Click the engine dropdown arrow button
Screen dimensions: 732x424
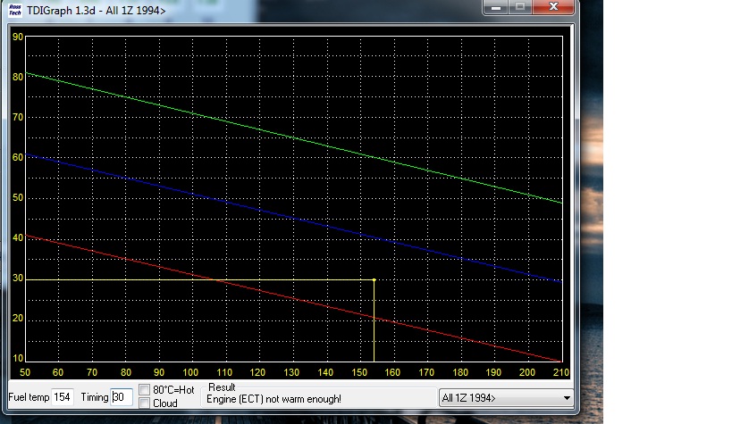click(566, 397)
